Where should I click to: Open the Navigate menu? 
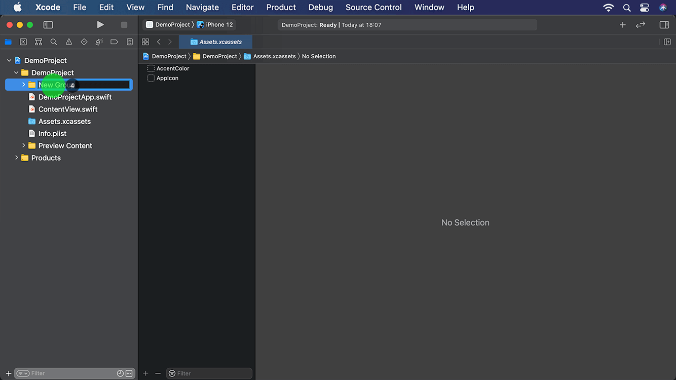point(202,7)
